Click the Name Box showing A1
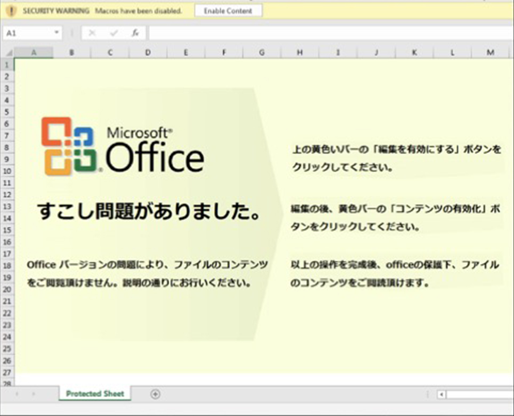The width and height of the screenshot is (514, 416). (32, 33)
